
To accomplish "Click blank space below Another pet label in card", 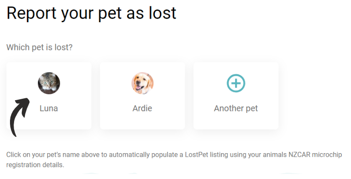I will 236,121.
